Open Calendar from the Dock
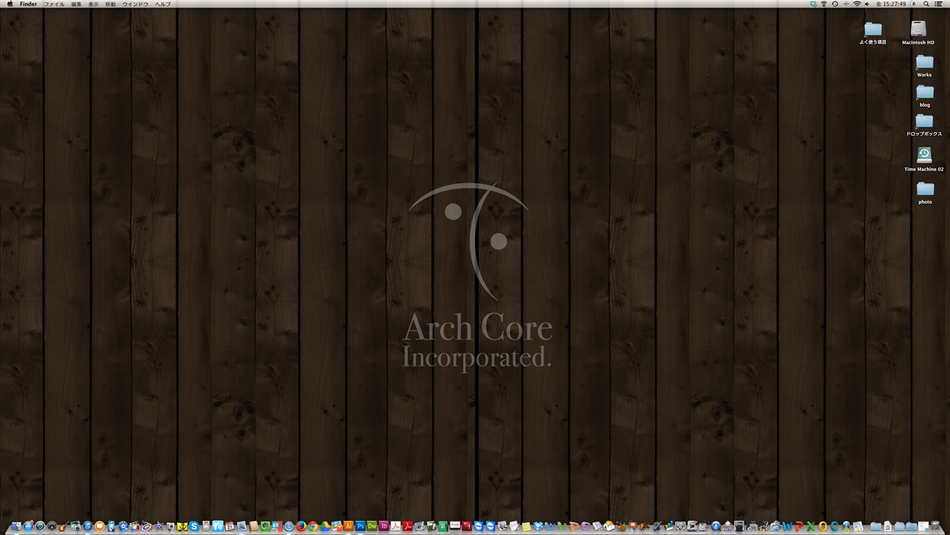The width and height of the screenshot is (950, 535). [230, 526]
